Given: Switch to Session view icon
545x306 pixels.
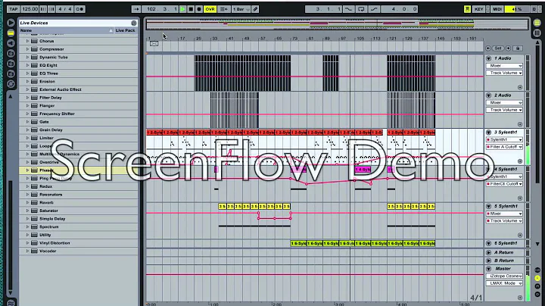Looking at the screenshot, I should pyautogui.click(x=537, y=33).
